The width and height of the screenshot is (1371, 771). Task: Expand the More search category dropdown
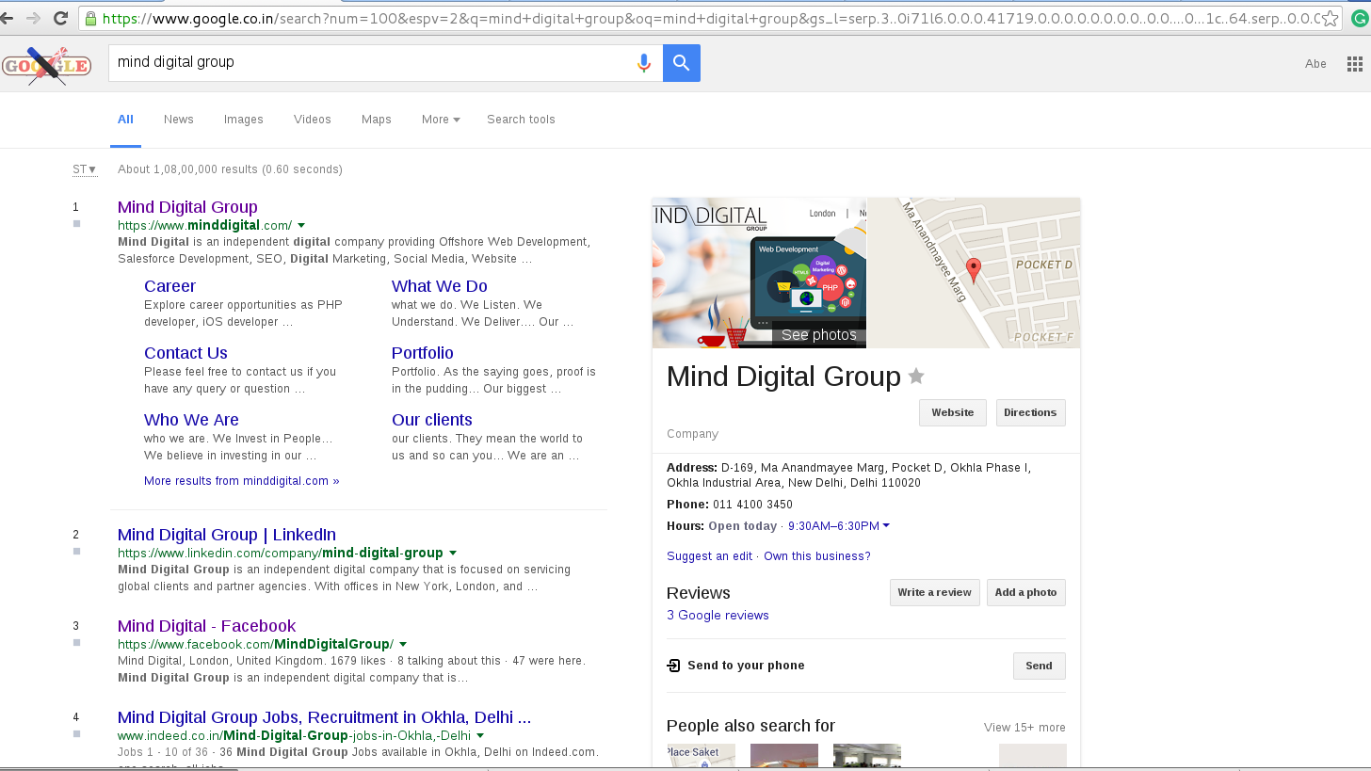(441, 120)
